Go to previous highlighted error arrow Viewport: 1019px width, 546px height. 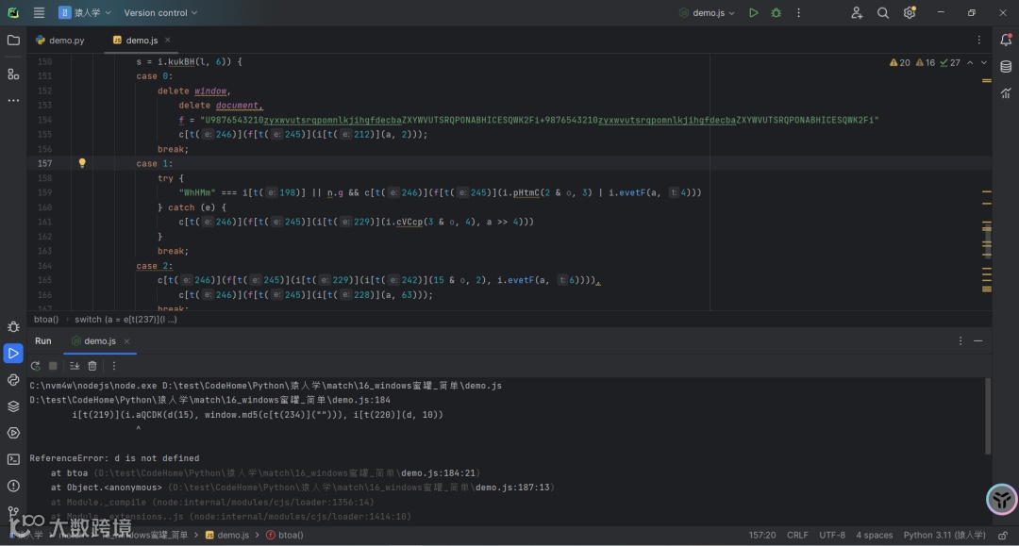970,62
